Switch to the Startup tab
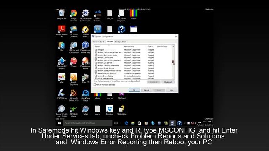The image size is (269, 151). [x=118, y=42]
